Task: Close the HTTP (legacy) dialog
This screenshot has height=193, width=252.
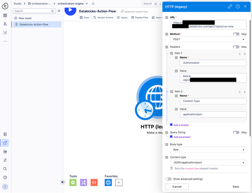Action: tap(245, 6)
